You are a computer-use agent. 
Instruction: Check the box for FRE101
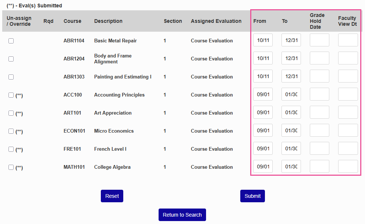tap(11, 149)
